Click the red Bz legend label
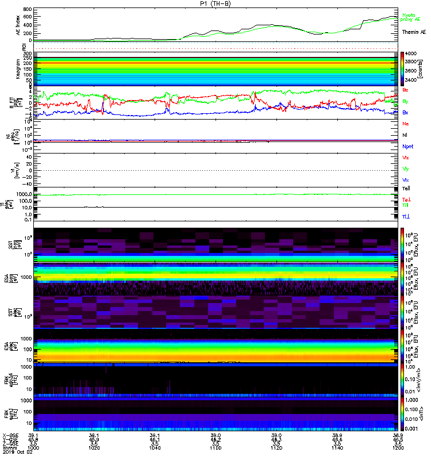Screen dimensions: 431x460 pyautogui.click(x=405, y=90)
